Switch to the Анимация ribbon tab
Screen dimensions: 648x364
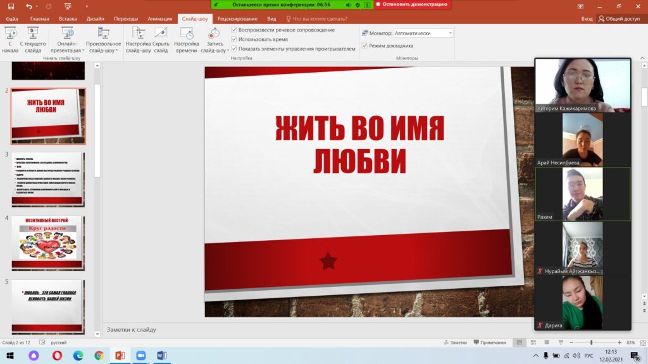coord(160,18)
